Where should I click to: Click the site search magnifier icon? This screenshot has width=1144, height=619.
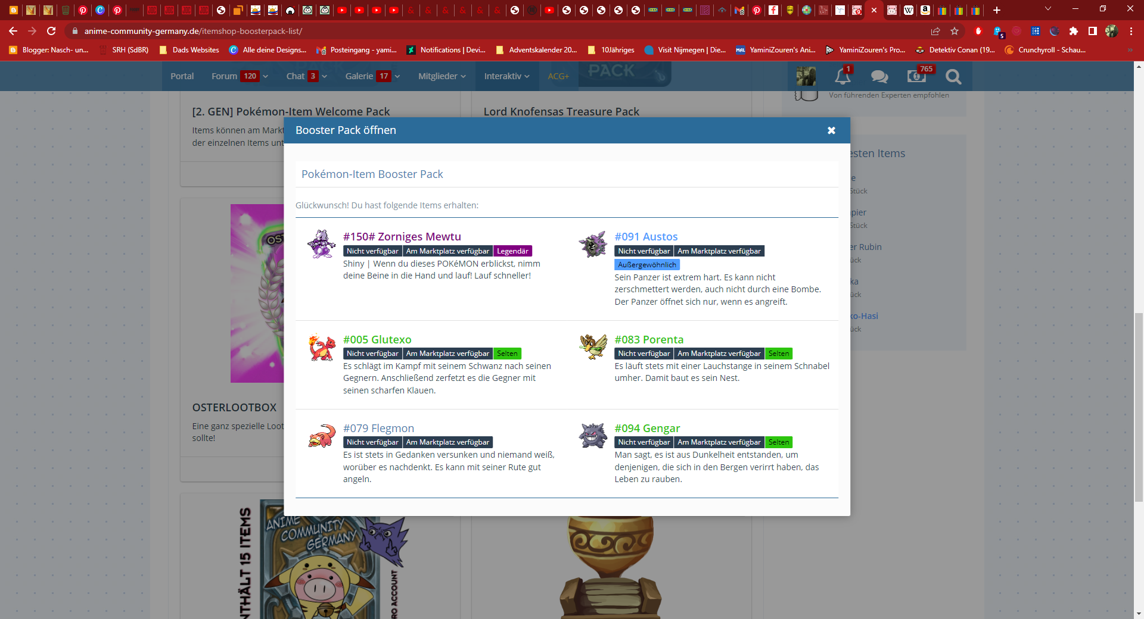953,76
